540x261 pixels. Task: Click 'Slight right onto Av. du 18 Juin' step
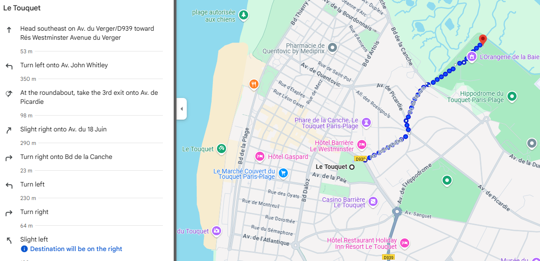click(x=63, y=130)
